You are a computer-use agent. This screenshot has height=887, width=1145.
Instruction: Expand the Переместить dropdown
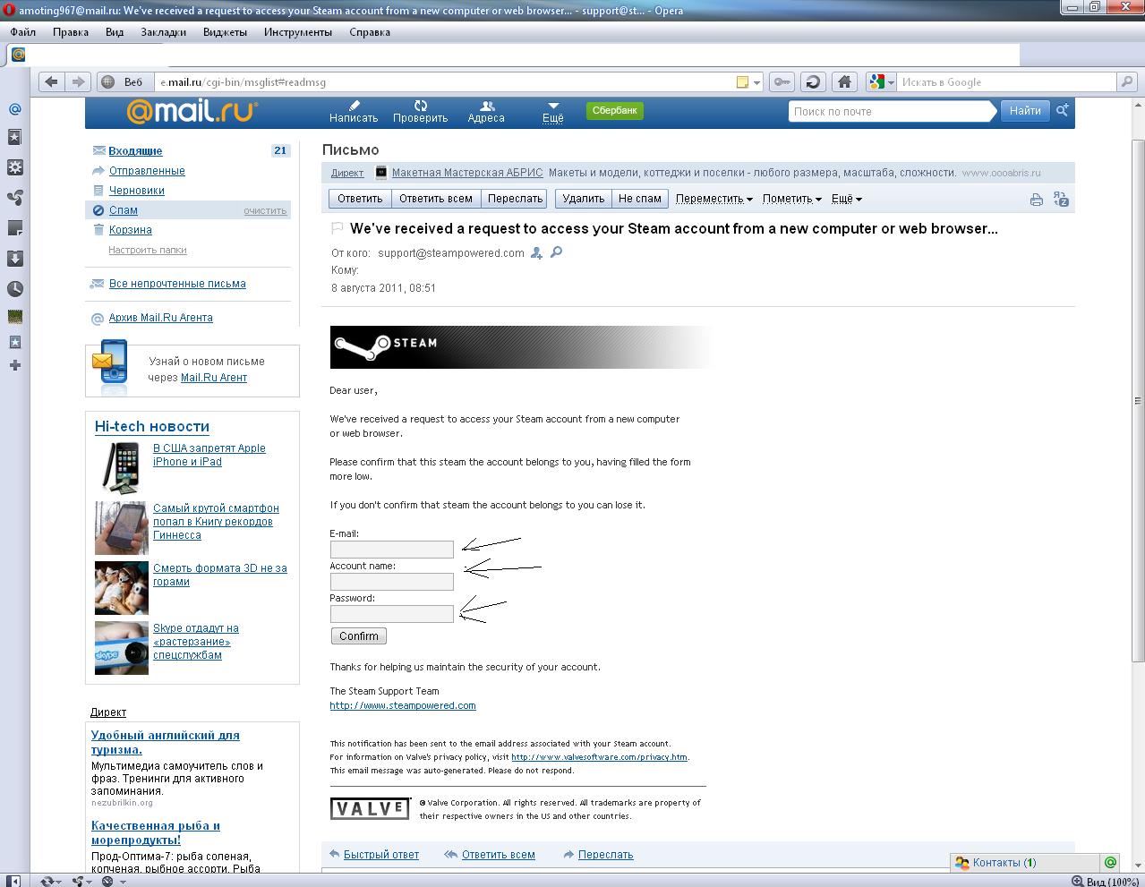click(x=713, y=199)
